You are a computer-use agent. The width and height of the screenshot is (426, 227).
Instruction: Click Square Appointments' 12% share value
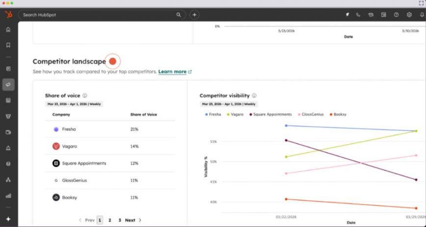[x=134, y=163]
